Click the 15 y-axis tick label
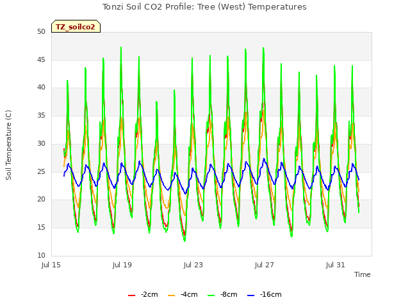The height and width of the screenshot is (307, 410). point(41,228)
